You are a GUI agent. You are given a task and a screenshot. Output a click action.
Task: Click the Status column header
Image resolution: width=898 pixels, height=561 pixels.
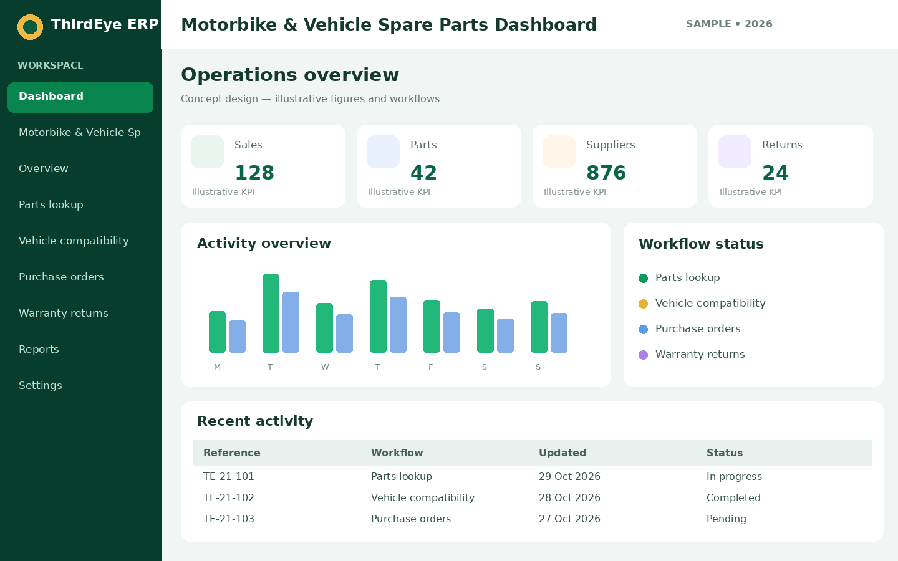pos(725,453)
